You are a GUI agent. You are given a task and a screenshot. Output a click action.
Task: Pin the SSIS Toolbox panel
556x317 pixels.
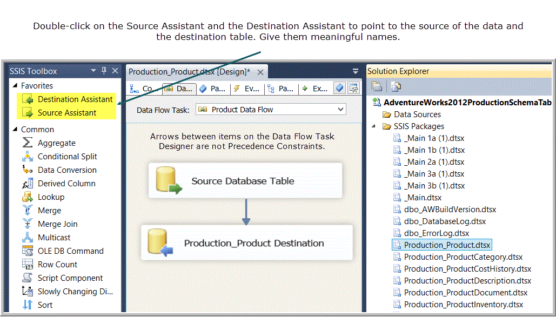pyautogui.click(x=104, y=71)
